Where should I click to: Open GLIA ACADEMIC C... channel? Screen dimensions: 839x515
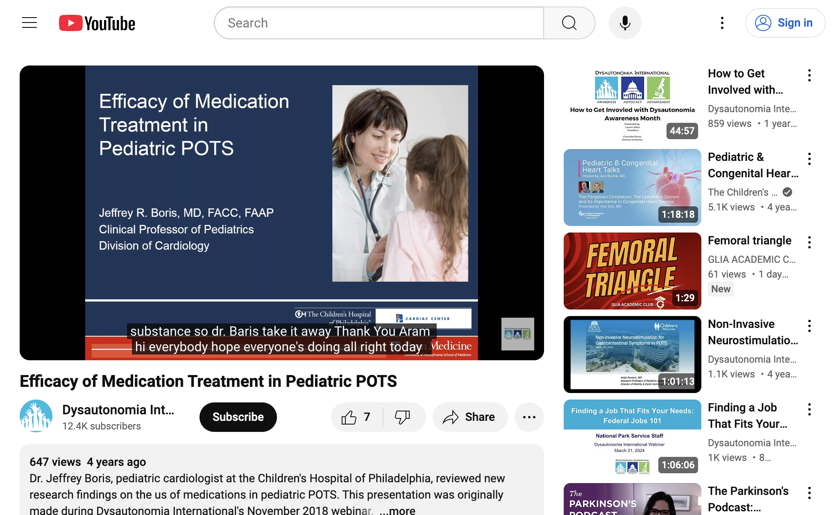click(752, 260)
